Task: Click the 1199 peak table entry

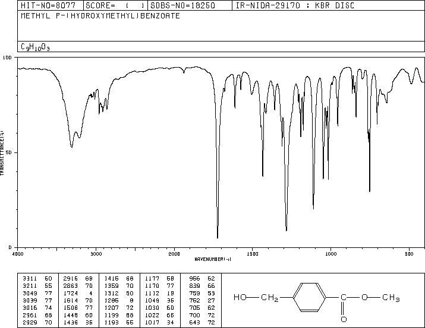Action: [111, 316]
